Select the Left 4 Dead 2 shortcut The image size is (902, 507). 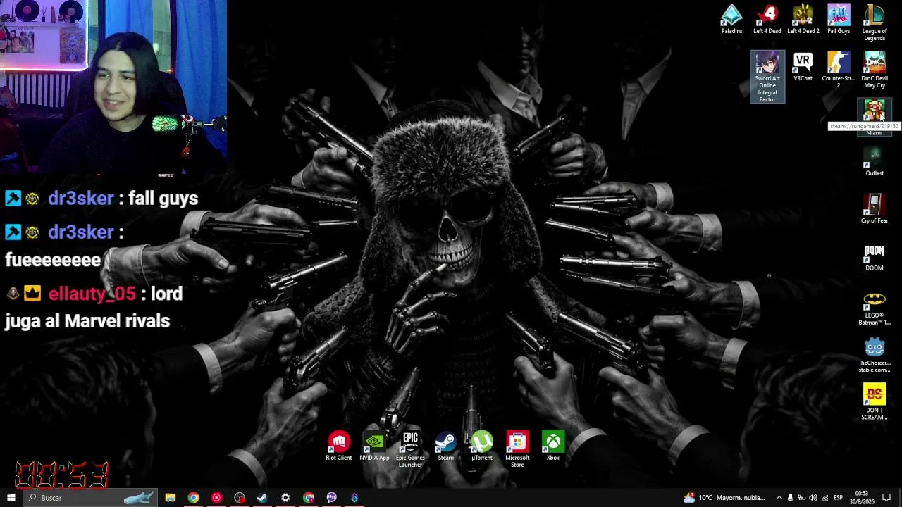tap(803, 20)
